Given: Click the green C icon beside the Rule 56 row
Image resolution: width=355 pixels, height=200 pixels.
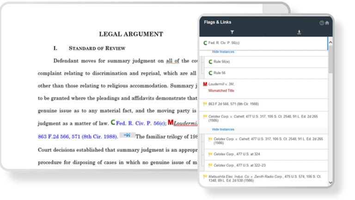Looking at the screenshot, I should [x=210, y=73].
